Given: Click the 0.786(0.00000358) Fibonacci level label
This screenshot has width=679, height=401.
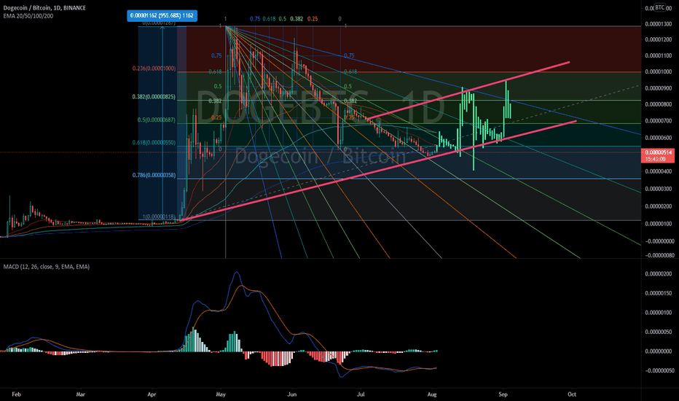Looking at the screenshot, I should [x=154, y=176].
